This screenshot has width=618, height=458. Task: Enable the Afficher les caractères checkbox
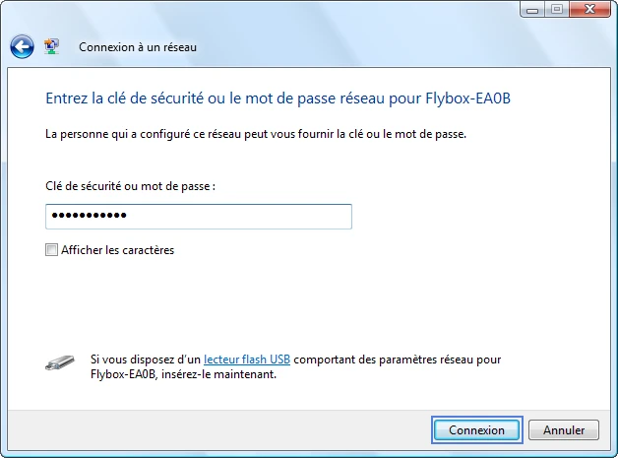[51, 250]
